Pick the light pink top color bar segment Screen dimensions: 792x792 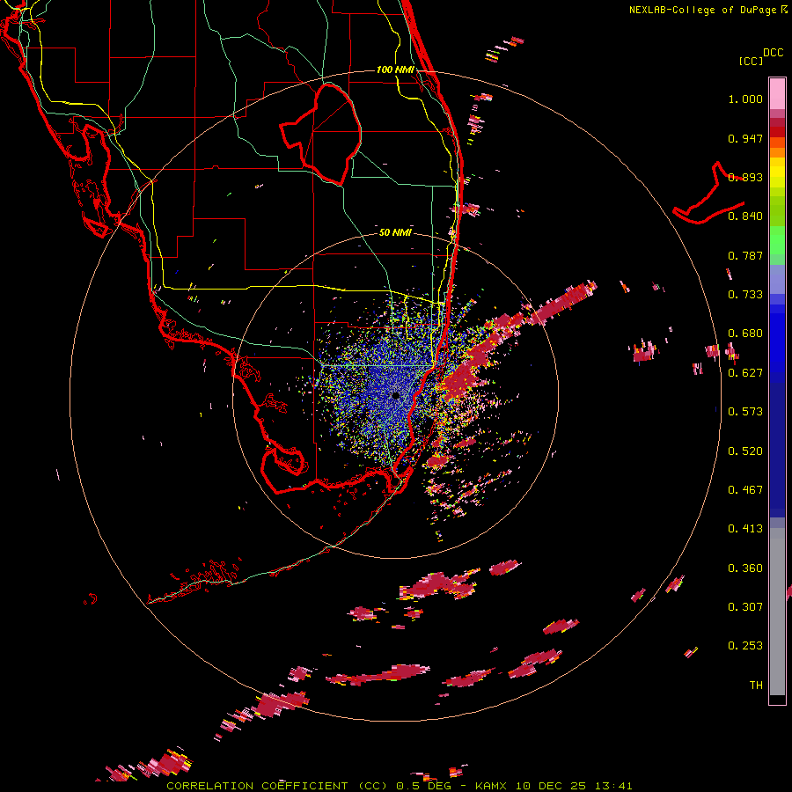(x=777, y=94)
